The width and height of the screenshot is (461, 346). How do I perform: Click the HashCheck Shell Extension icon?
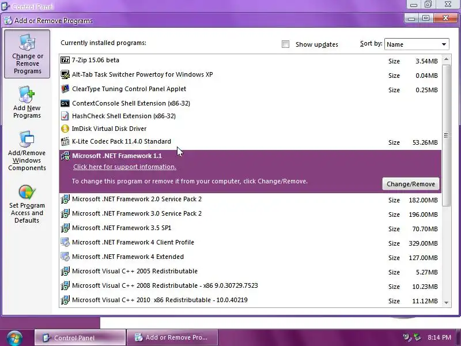[65, 116]
